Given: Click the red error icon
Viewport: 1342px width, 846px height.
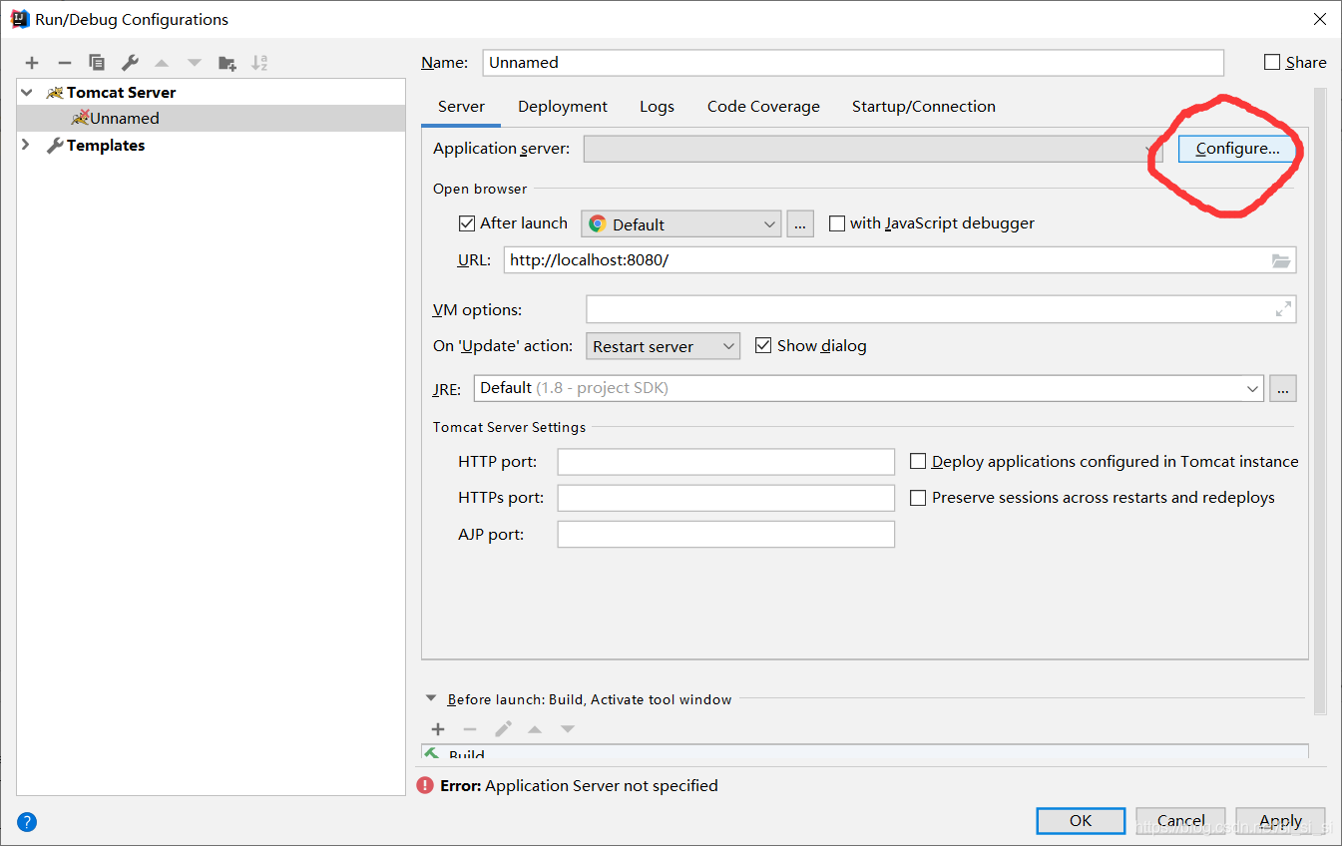Looking at the screenshot, I should click(x=426, y=785).
